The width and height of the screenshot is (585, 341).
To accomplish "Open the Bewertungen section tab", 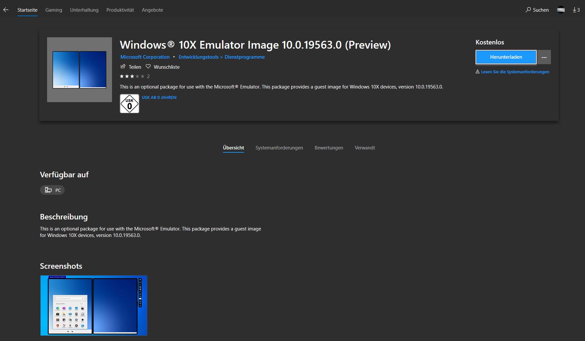I will (x=329, y=148).
